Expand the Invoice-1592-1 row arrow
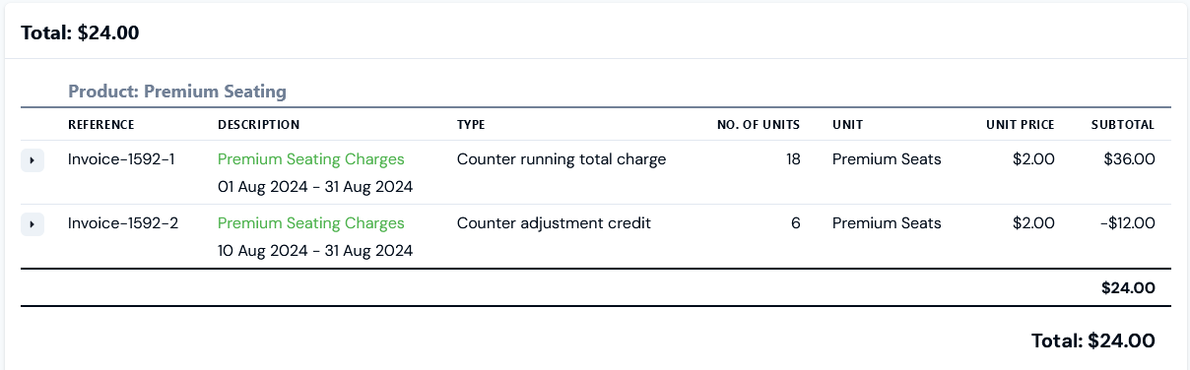This screenshot has height=370, width=1190. click(x=33, y=159)
